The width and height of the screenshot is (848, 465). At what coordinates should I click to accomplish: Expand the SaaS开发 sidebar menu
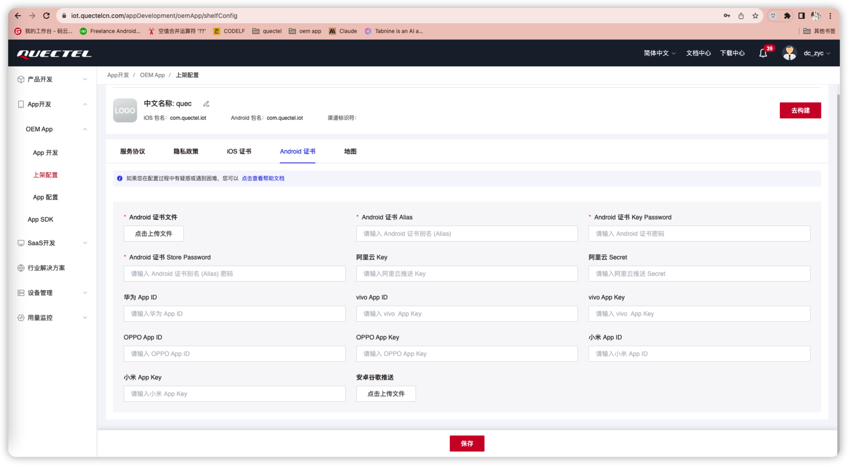pos(52,243)
